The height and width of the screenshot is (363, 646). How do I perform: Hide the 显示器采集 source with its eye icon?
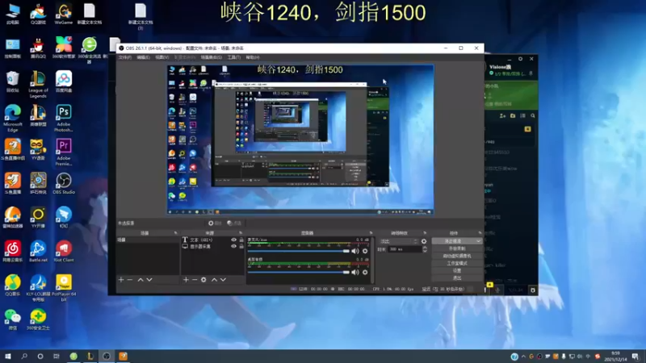click(x=233, y=247)
